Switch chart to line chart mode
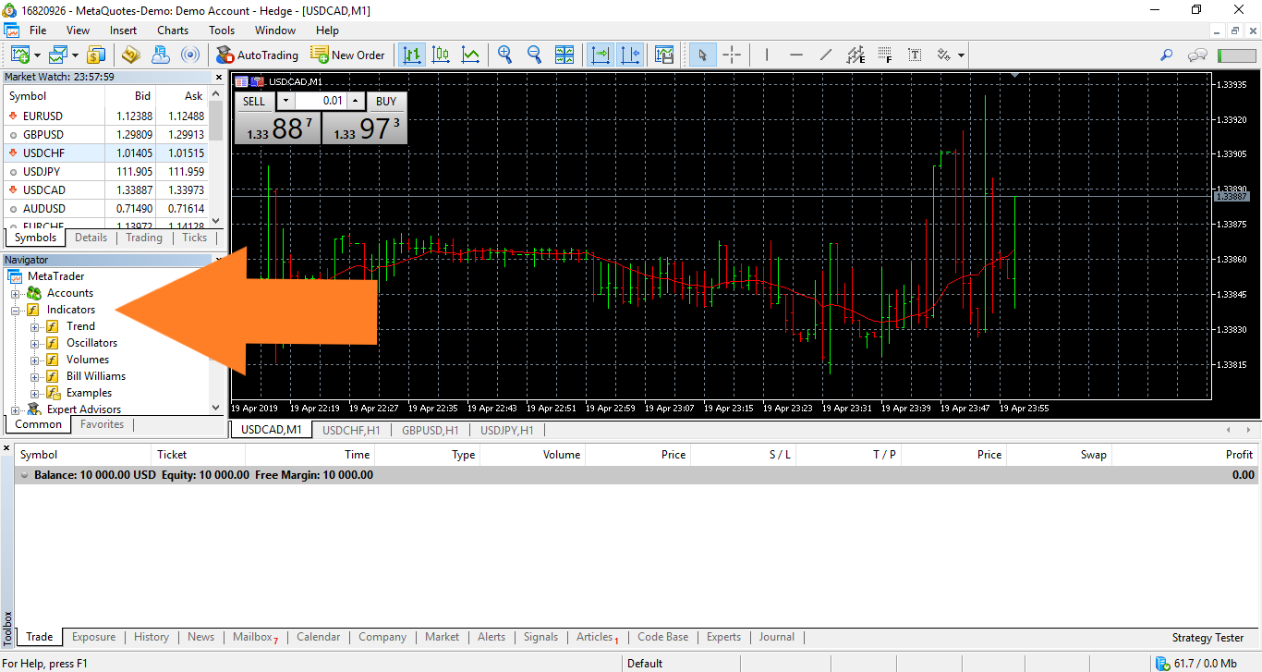The height and width of the screenshot is (672, 1262). (471, 55)
